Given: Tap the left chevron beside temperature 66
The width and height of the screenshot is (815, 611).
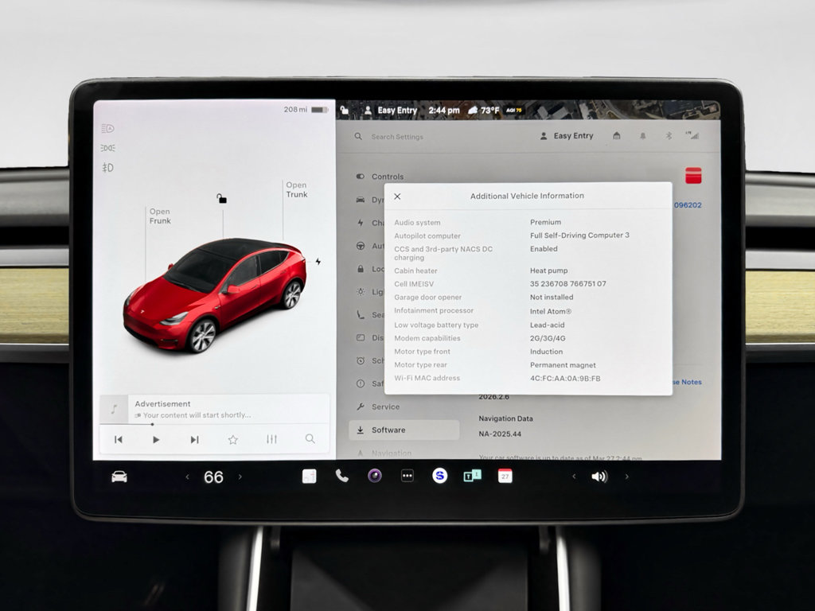Looking at the screenshot, I should tap(188, 476).
